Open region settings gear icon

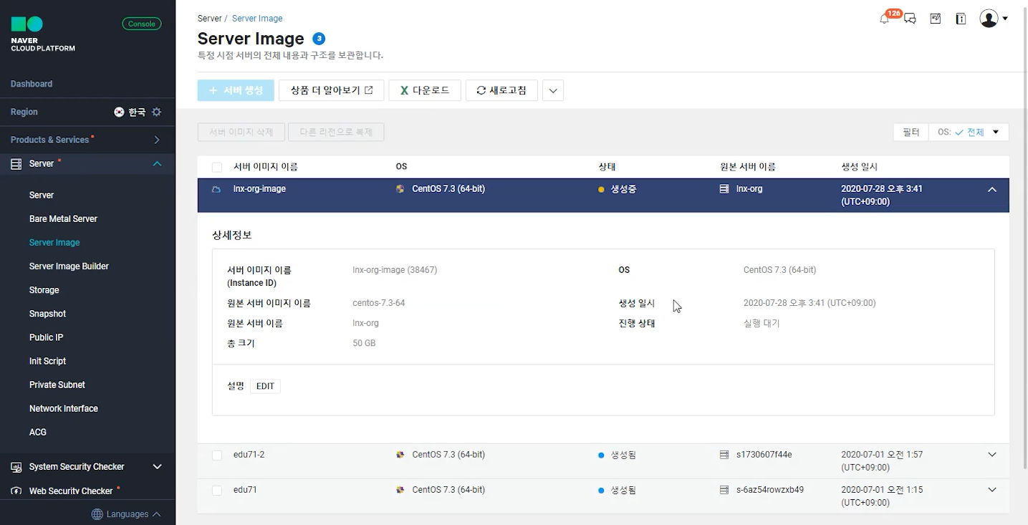coord(157,112)
